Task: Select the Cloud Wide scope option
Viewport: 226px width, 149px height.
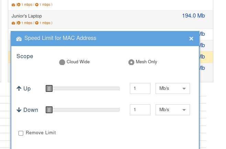Action: pos(62,62)
